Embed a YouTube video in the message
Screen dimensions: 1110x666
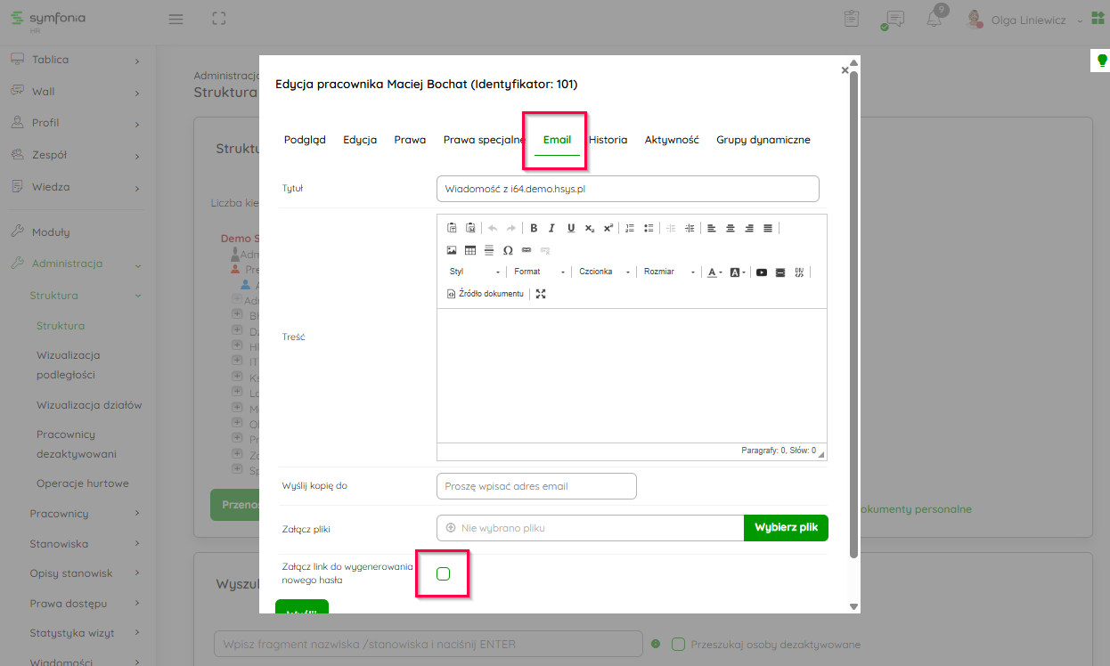point(762,272)
